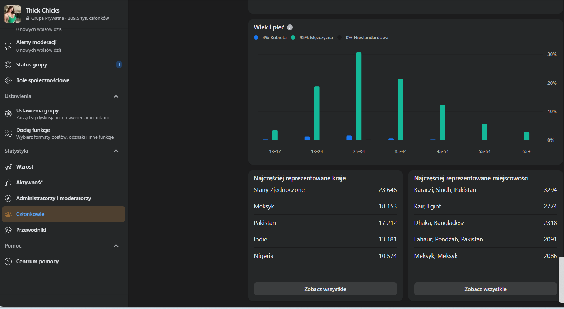Click info icon next to Wiek i płeć
The image size is (564, 309).
[x=290, y=27]
